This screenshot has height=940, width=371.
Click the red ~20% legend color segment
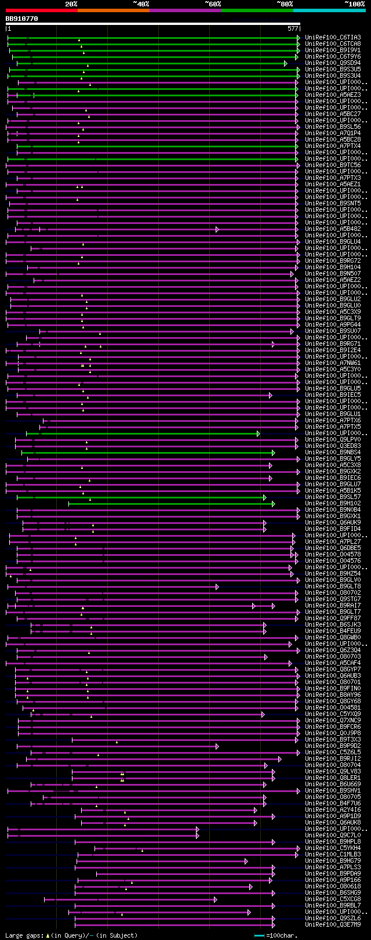(41, 10)
